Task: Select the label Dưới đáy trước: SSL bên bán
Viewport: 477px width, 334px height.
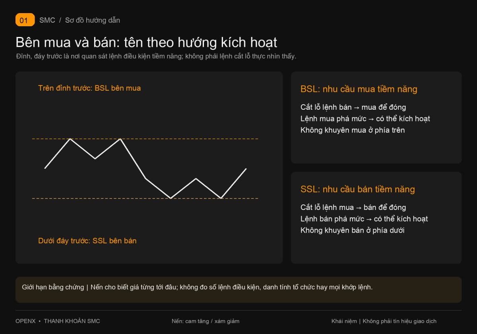Action: point(87,241)
